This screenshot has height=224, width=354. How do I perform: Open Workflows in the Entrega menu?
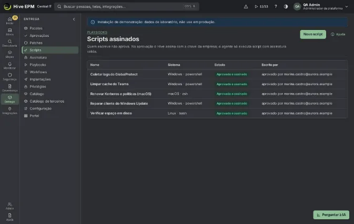pyautogui.click(x=50, y=72)
